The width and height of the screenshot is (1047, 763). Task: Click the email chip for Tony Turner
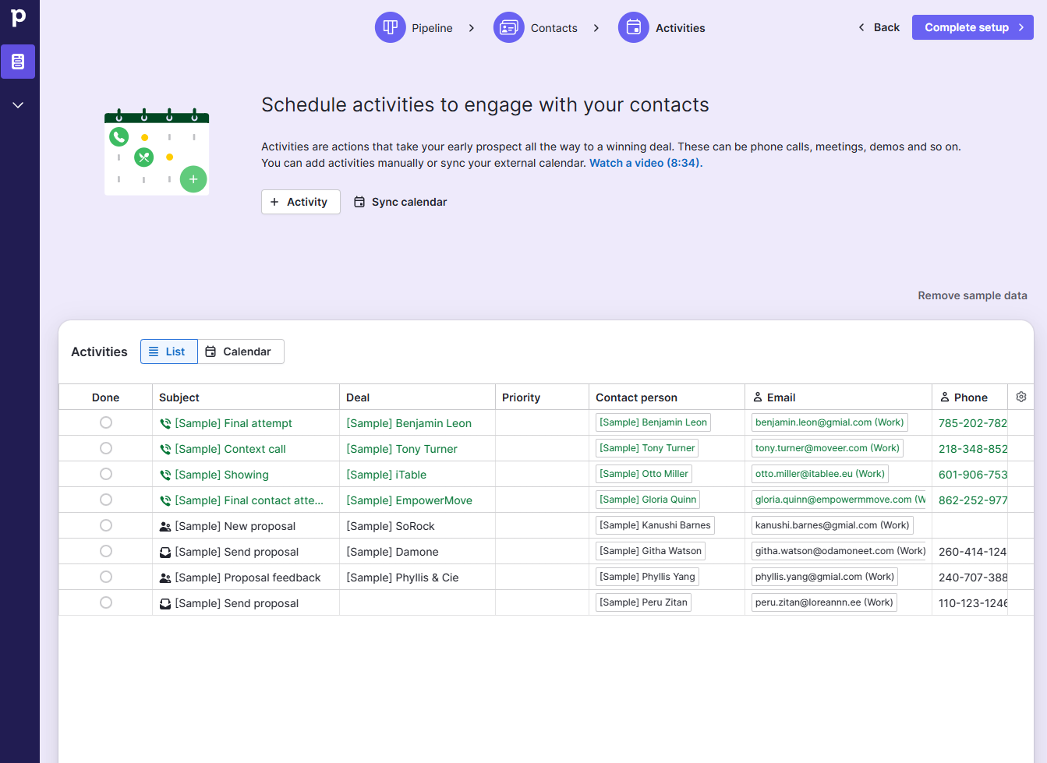(827, 447)
